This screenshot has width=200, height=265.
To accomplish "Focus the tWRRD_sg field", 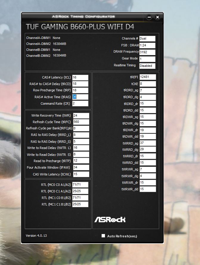I will click(148, 143).
